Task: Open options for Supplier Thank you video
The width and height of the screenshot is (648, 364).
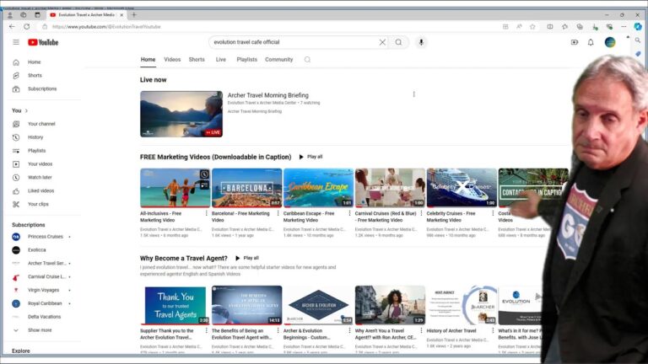Action: pyautogui.click(x=206, y=330)
